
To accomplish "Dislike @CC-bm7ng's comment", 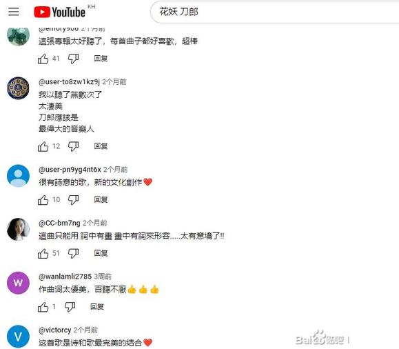I will pos(73,253).
